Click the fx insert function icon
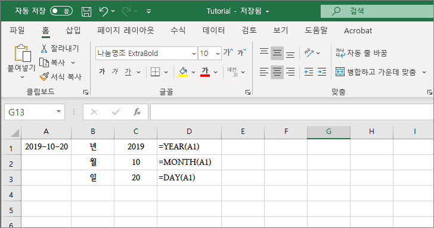434x228 pixels. click(137, 112)
